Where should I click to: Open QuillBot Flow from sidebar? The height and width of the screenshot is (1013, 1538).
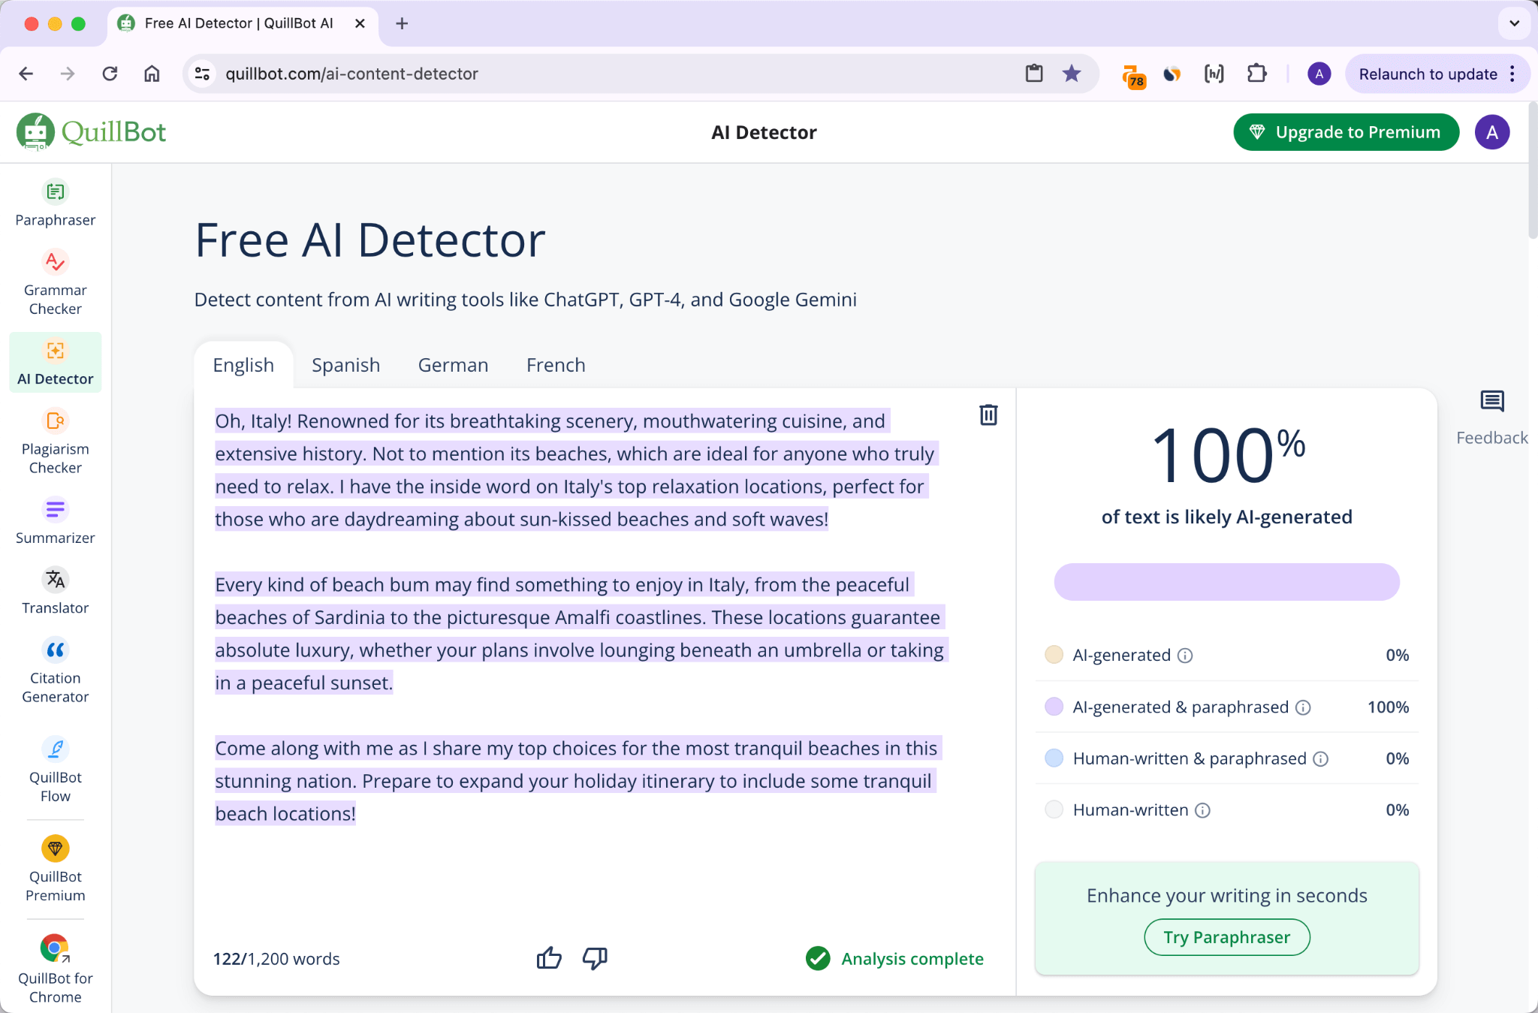[56, 770]
